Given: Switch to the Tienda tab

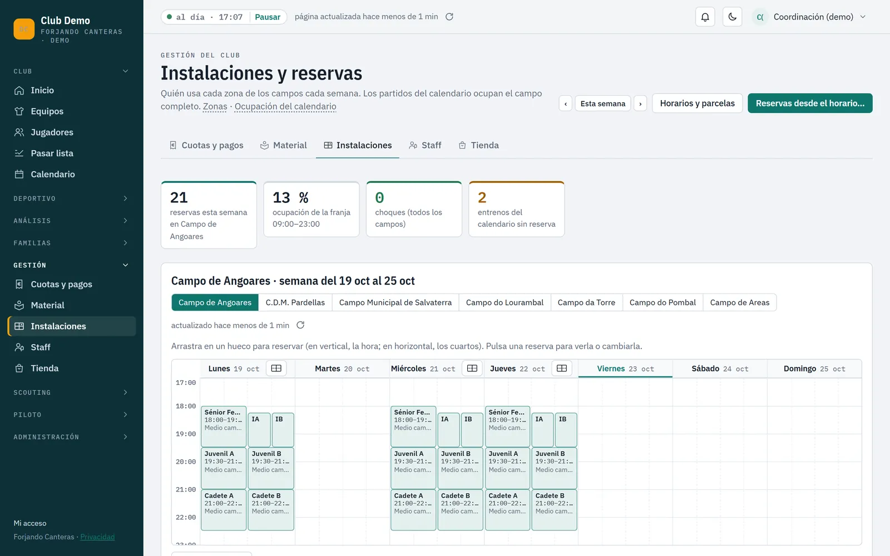Looking at the screenshot, I should (478, 145).
